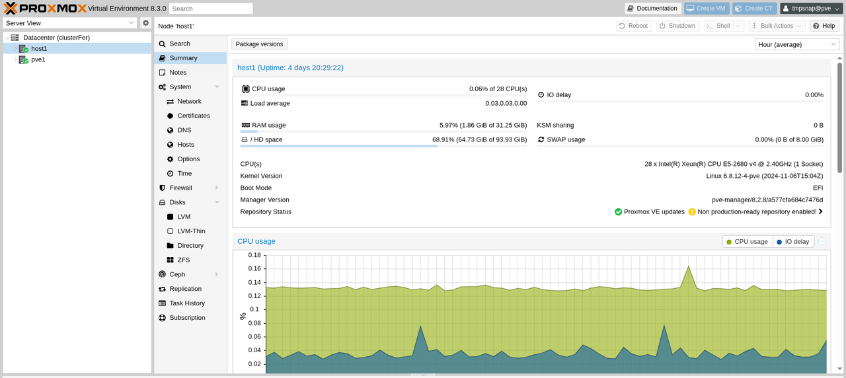Click the Disks drive icon
Screen dimensions: 846x378
click(x=163, y=202)
